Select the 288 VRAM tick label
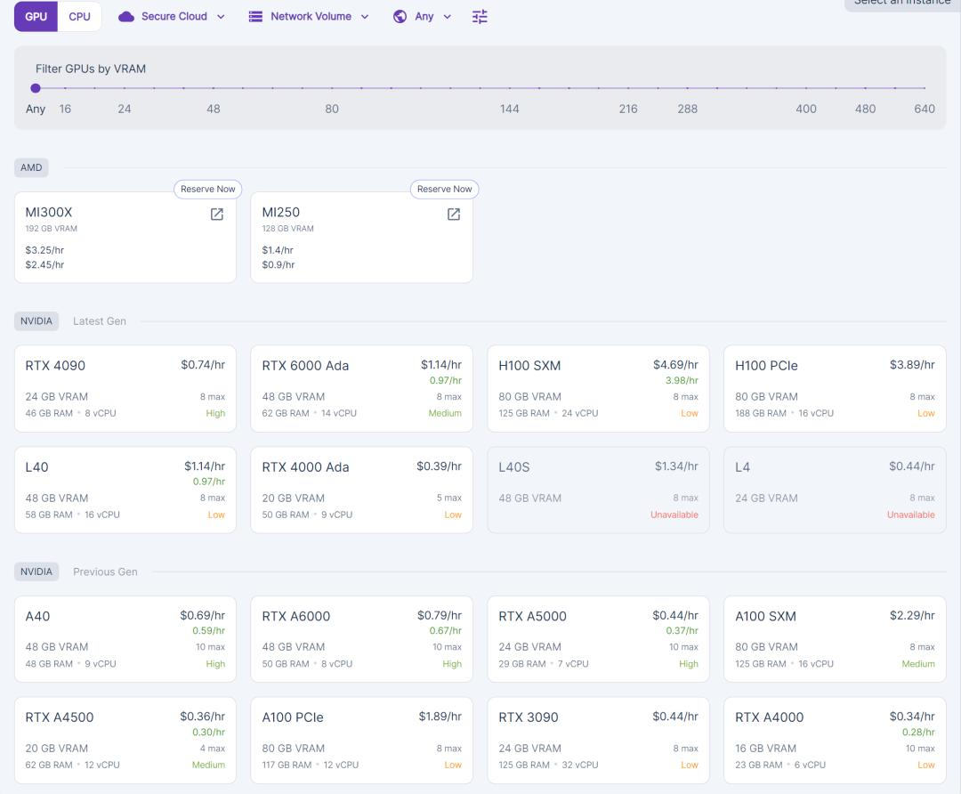The width and height of the screenshot is (961, 794). (688, 109)
